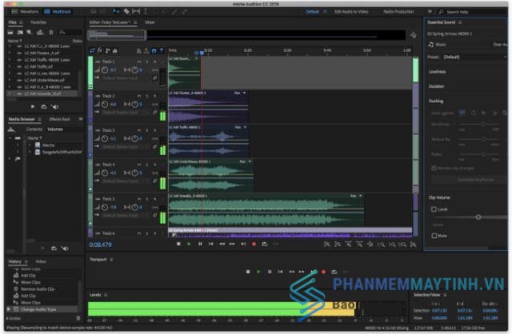
Task: Select the Time Selection tool
Action: [x=146, y=11]
